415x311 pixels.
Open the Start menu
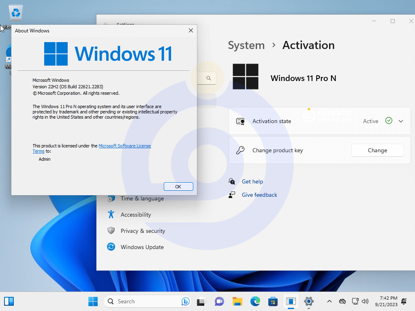tap(93, 301)
